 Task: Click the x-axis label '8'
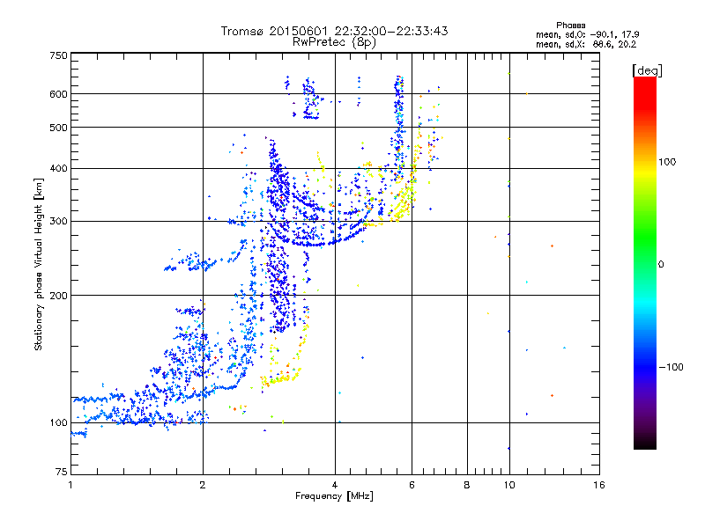pos(467,485)
